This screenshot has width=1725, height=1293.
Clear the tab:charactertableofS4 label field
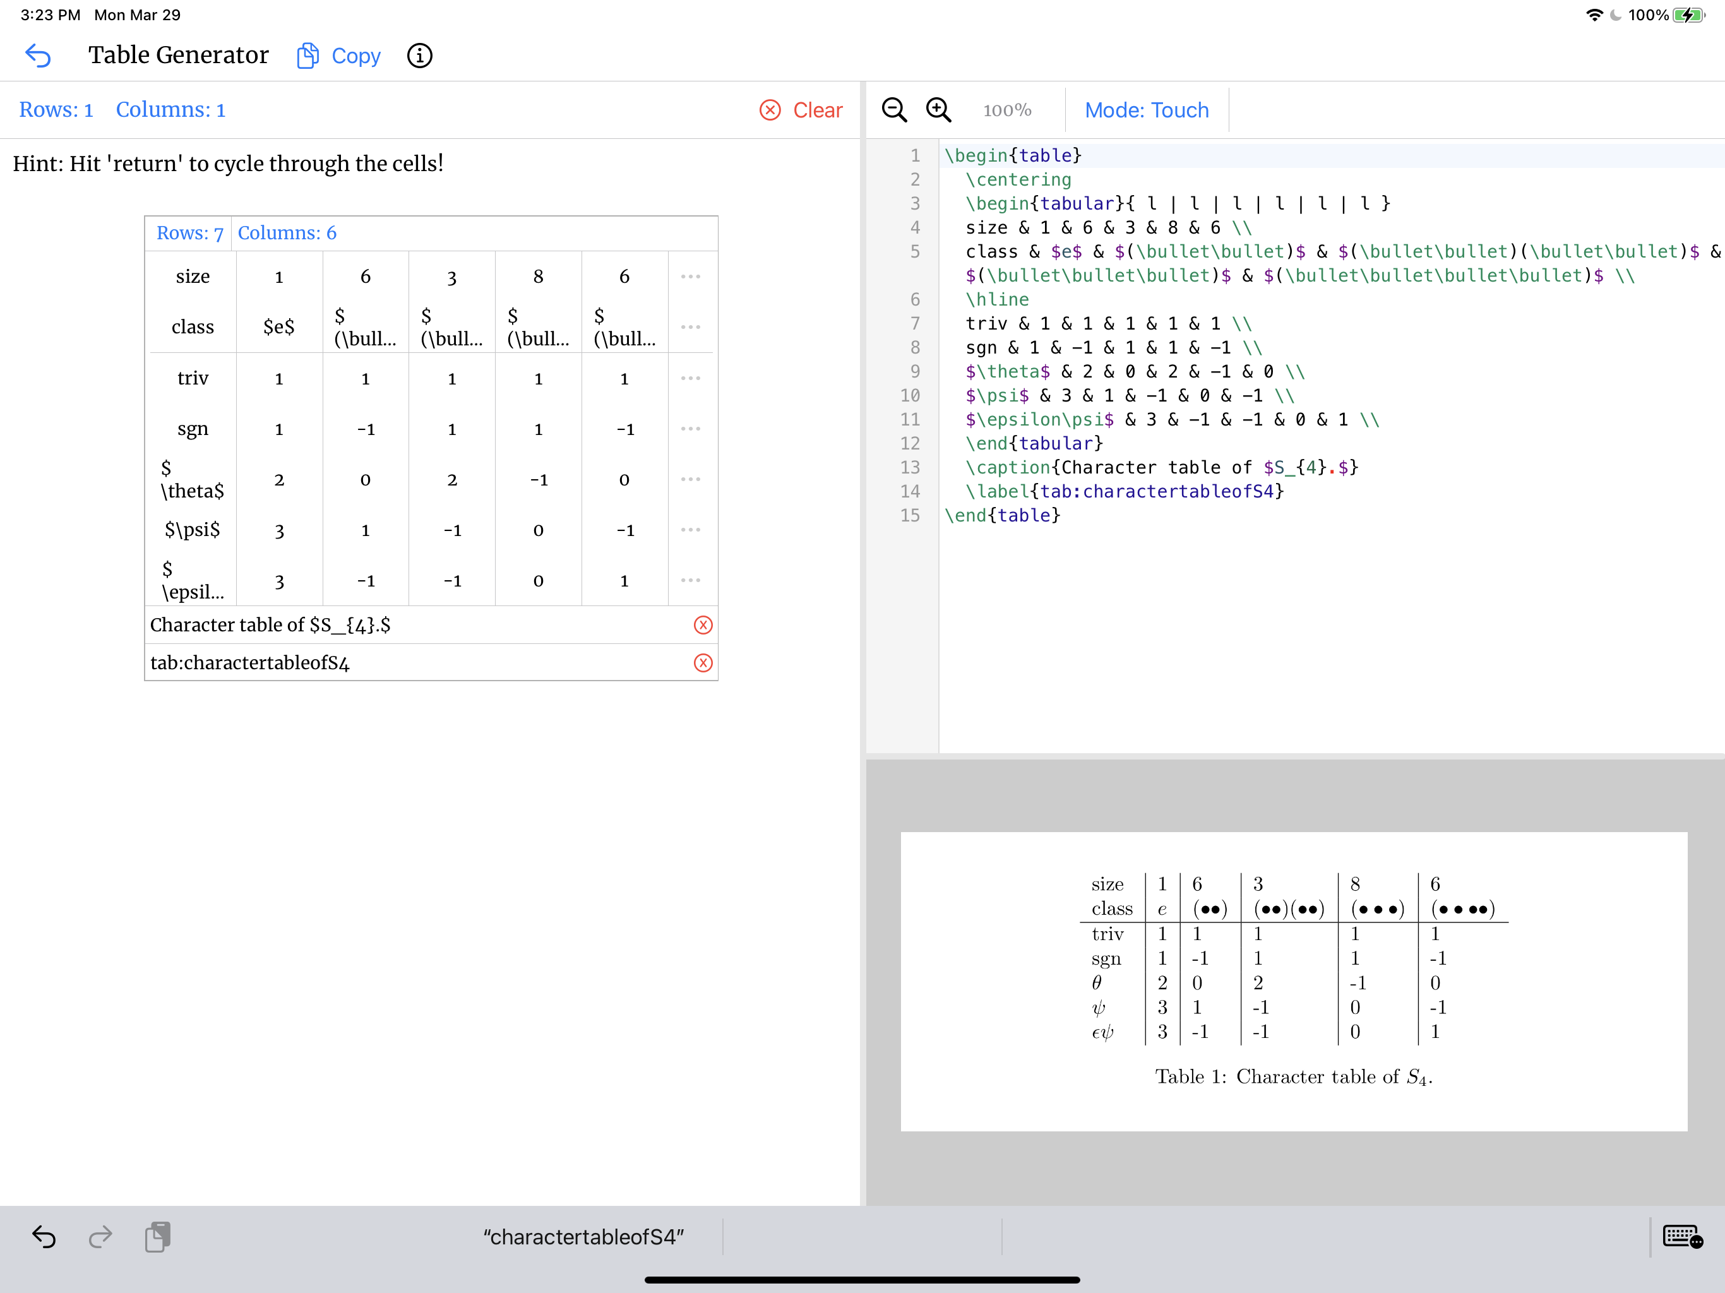(x=703, y=663)
